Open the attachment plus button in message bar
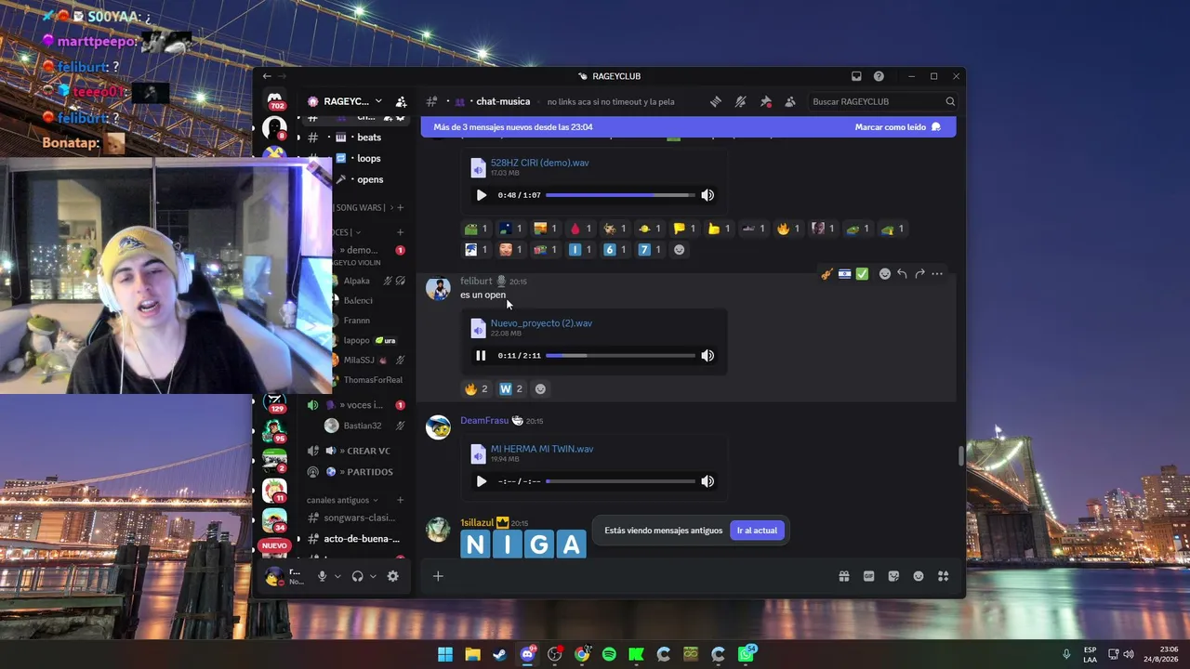1190x669 pixels. [438, 576]
